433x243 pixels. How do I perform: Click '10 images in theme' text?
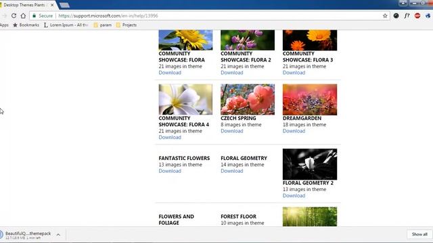coord(242,223)
